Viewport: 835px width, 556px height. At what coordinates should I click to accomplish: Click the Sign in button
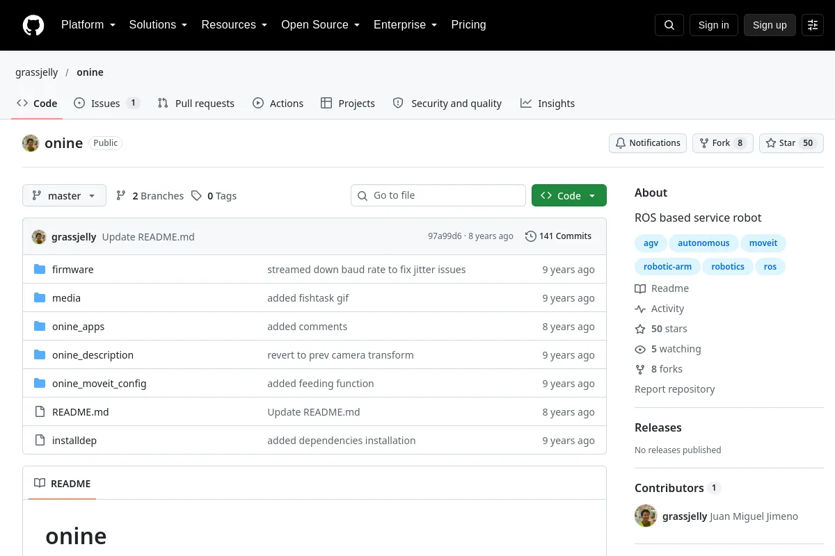tap(714, 25)
